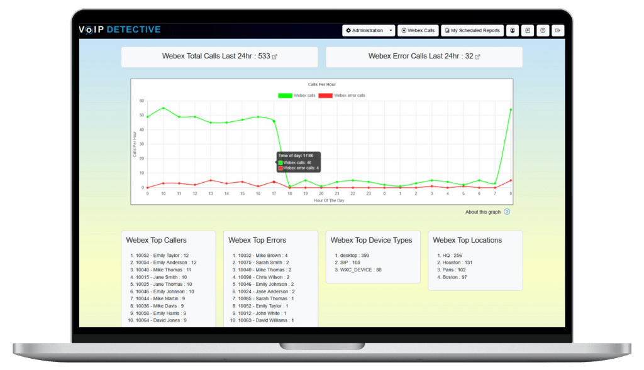This screenshot has width=644, height=370.
Task: Select device type desktop : 393
Action: (355, 255)
